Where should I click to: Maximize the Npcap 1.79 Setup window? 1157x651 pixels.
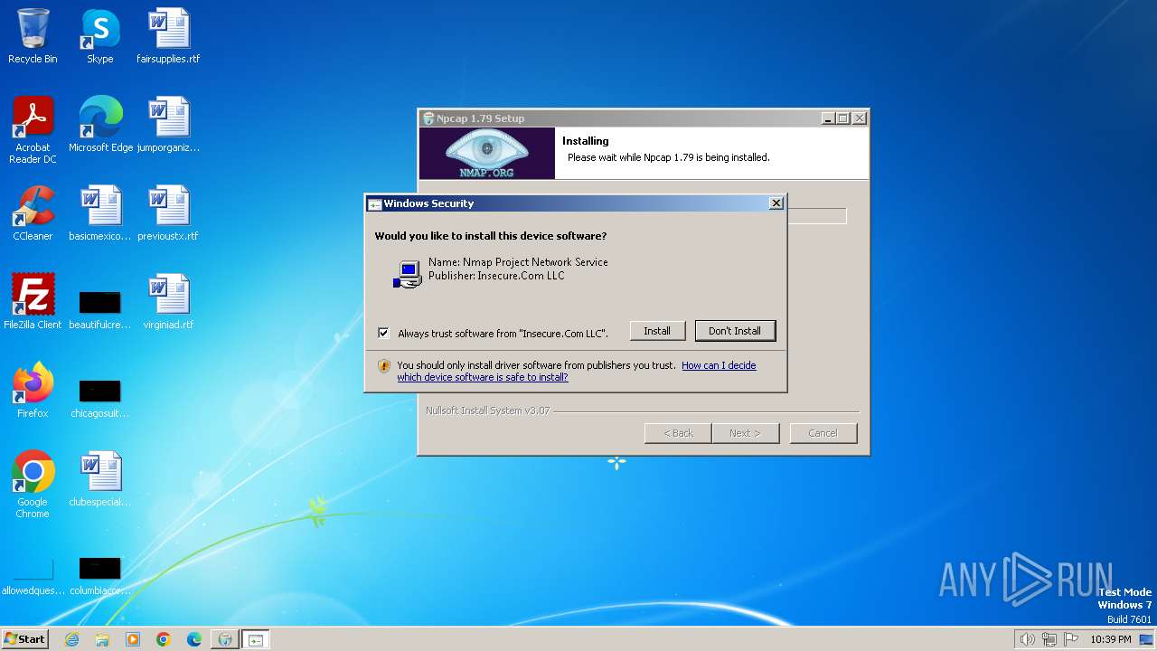pos(843,118)
